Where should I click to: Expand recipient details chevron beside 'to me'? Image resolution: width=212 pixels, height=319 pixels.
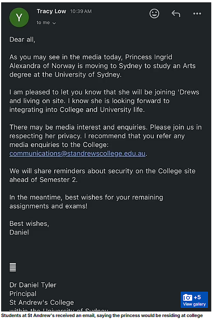coord(54,23)
